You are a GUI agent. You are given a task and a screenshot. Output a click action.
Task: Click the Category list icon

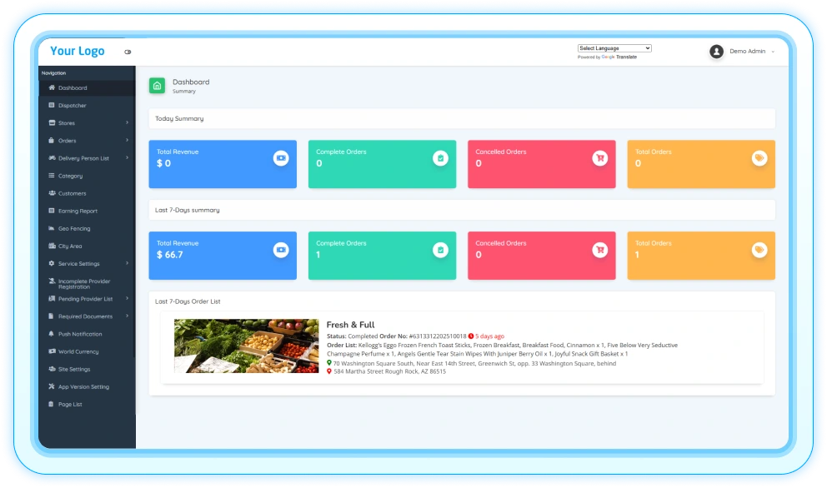(x=52, y=176)
